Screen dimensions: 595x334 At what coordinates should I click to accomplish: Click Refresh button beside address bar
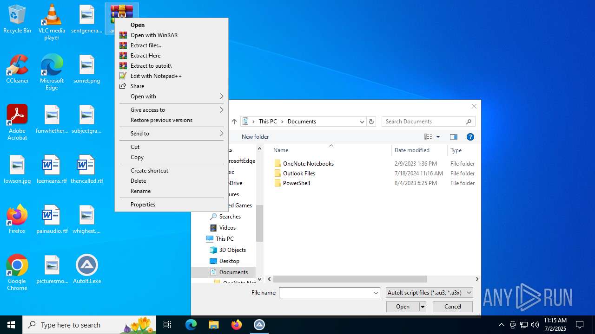(371, 122)
